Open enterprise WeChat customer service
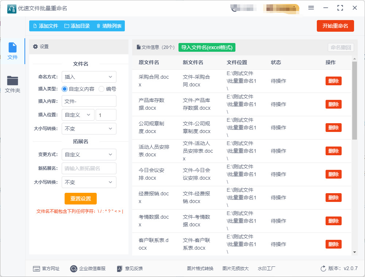This screenshot has width=365, height=277. click(74, 269)
